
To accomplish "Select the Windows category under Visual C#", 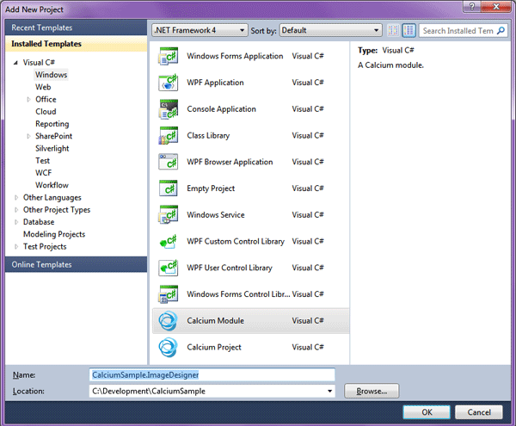I will (52, 75).
